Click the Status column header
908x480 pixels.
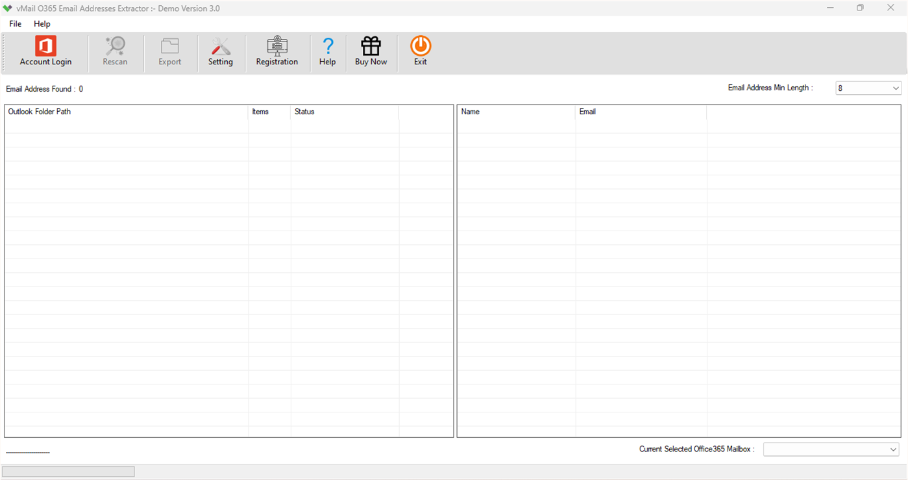click(x=303, y=112)
